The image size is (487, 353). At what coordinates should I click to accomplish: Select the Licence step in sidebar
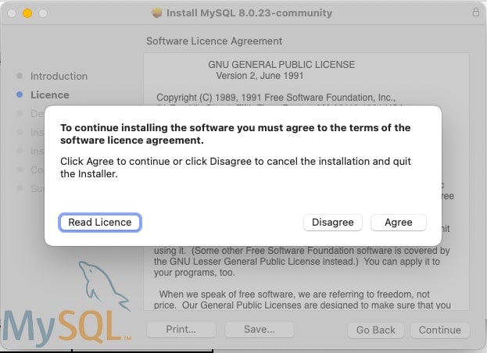click(x=50, y=95)
